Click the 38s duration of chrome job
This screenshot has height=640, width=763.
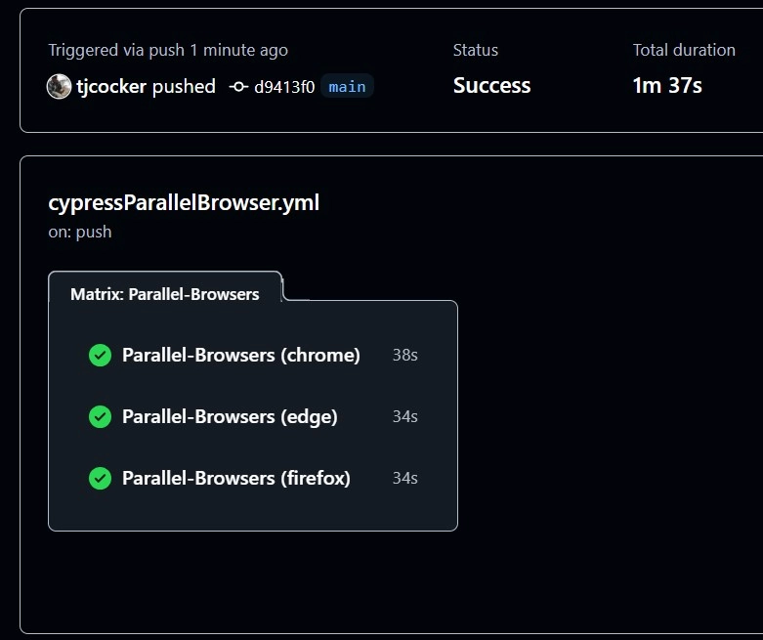(x=404, y=355)
